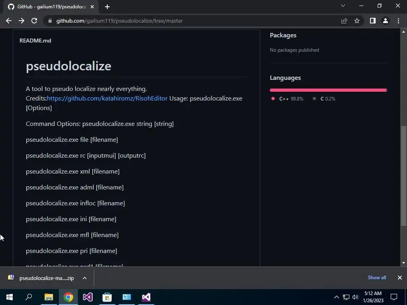Select the GitHub pseudolocalize tab

click(50, 7)
